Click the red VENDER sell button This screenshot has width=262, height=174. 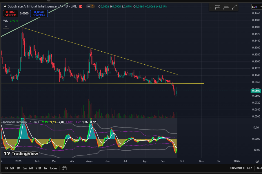(10, 14)
